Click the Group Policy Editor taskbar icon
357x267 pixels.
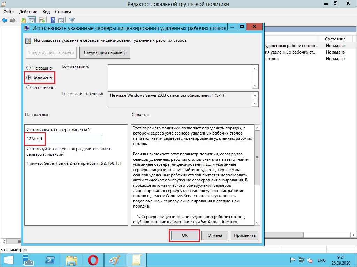pyautogui.click(x=136, y=260)
